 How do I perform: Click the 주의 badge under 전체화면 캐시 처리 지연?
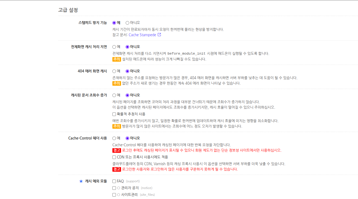[116, 59]
